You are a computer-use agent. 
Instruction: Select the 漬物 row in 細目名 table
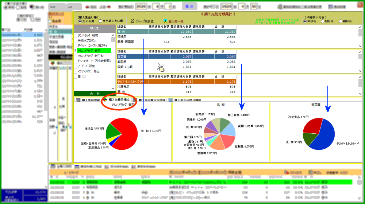(176, 92)
